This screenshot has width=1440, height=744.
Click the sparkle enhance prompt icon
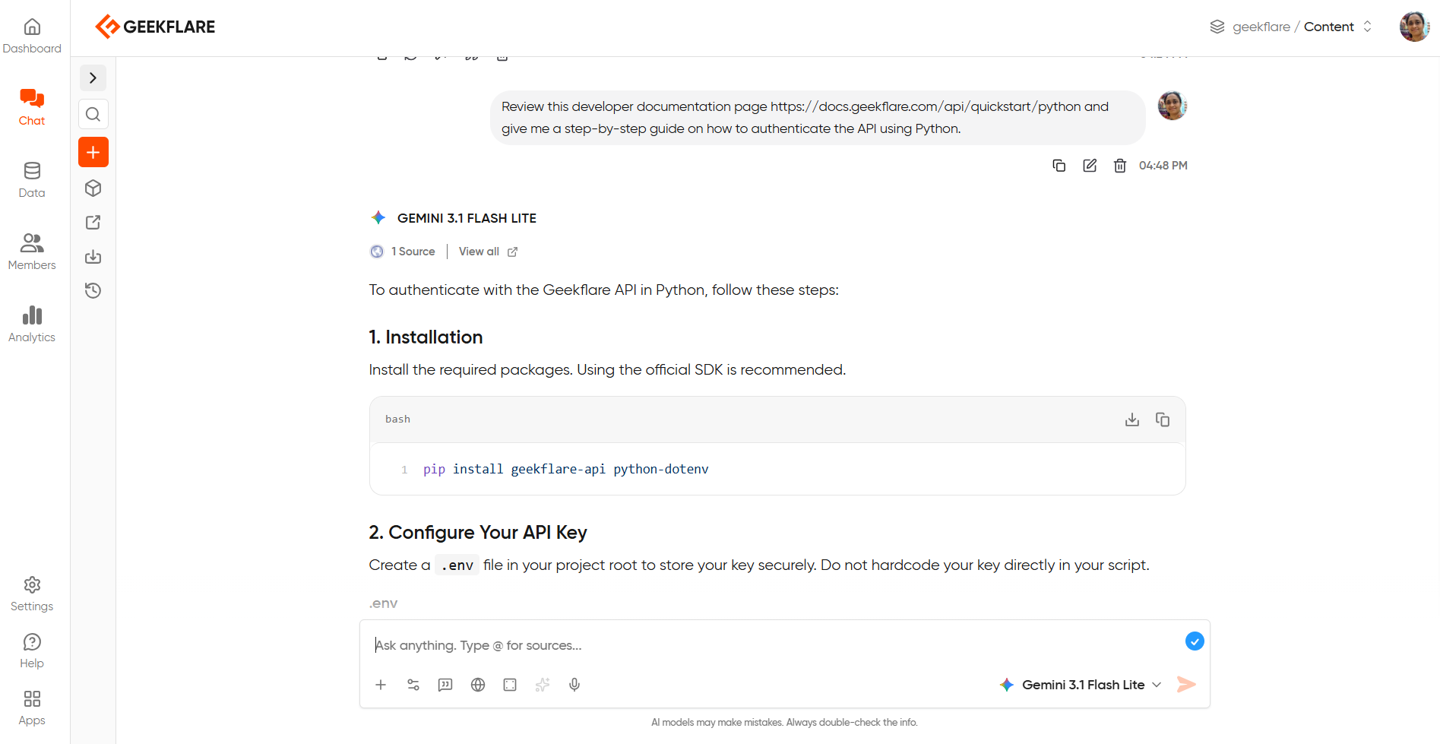point(543,685)
